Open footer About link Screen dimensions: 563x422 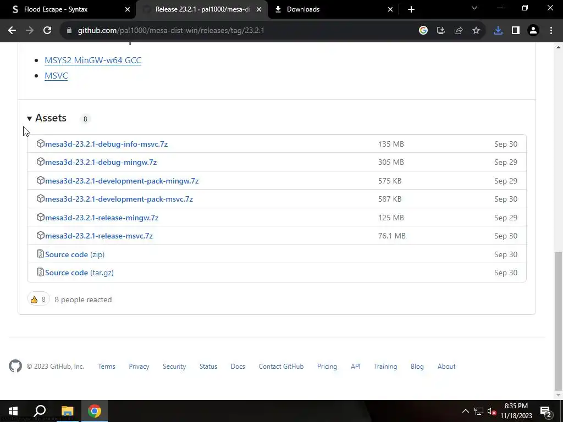[446, 367]
